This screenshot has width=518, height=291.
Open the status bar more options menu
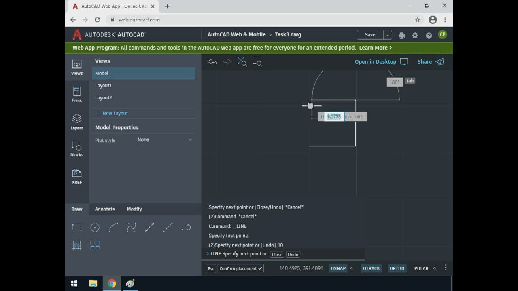[446, 268]
